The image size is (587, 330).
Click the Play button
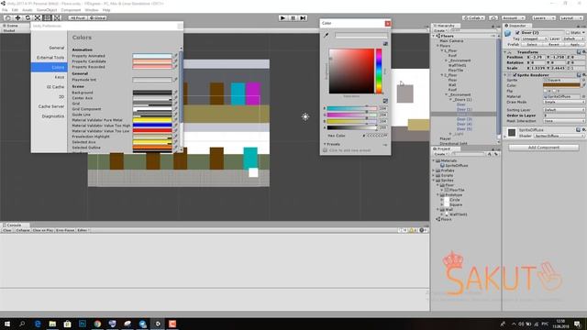(283, 17)
